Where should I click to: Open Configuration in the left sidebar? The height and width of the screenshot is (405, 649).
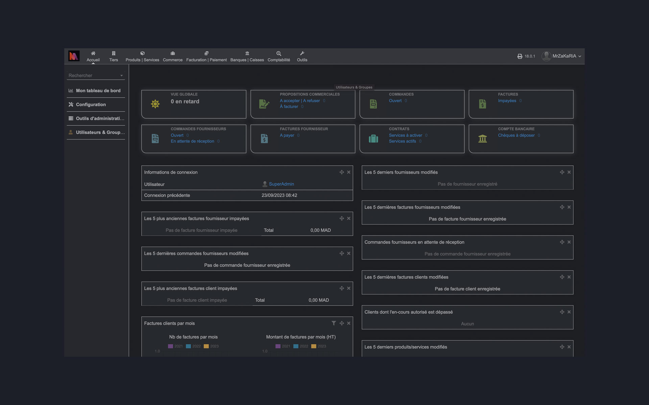(x=91, y=105)
